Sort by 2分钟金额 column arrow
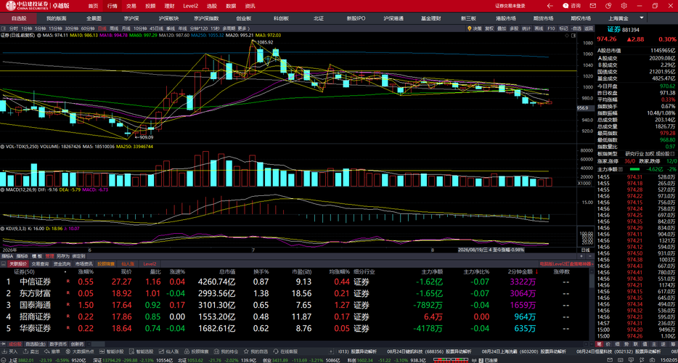Viewport: 678px width, 363px height. (536, 272)
